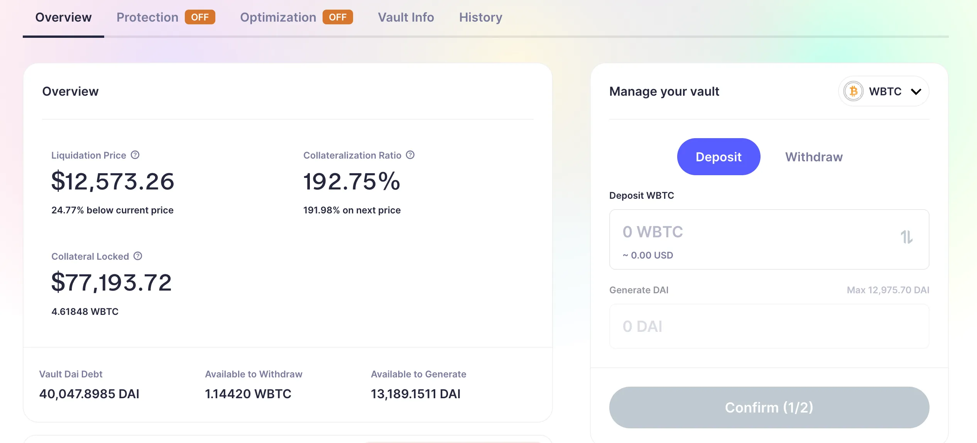Toggle Optimization OFF badge
The height and width of the screenshot is (443, 977).
[338, 17]
